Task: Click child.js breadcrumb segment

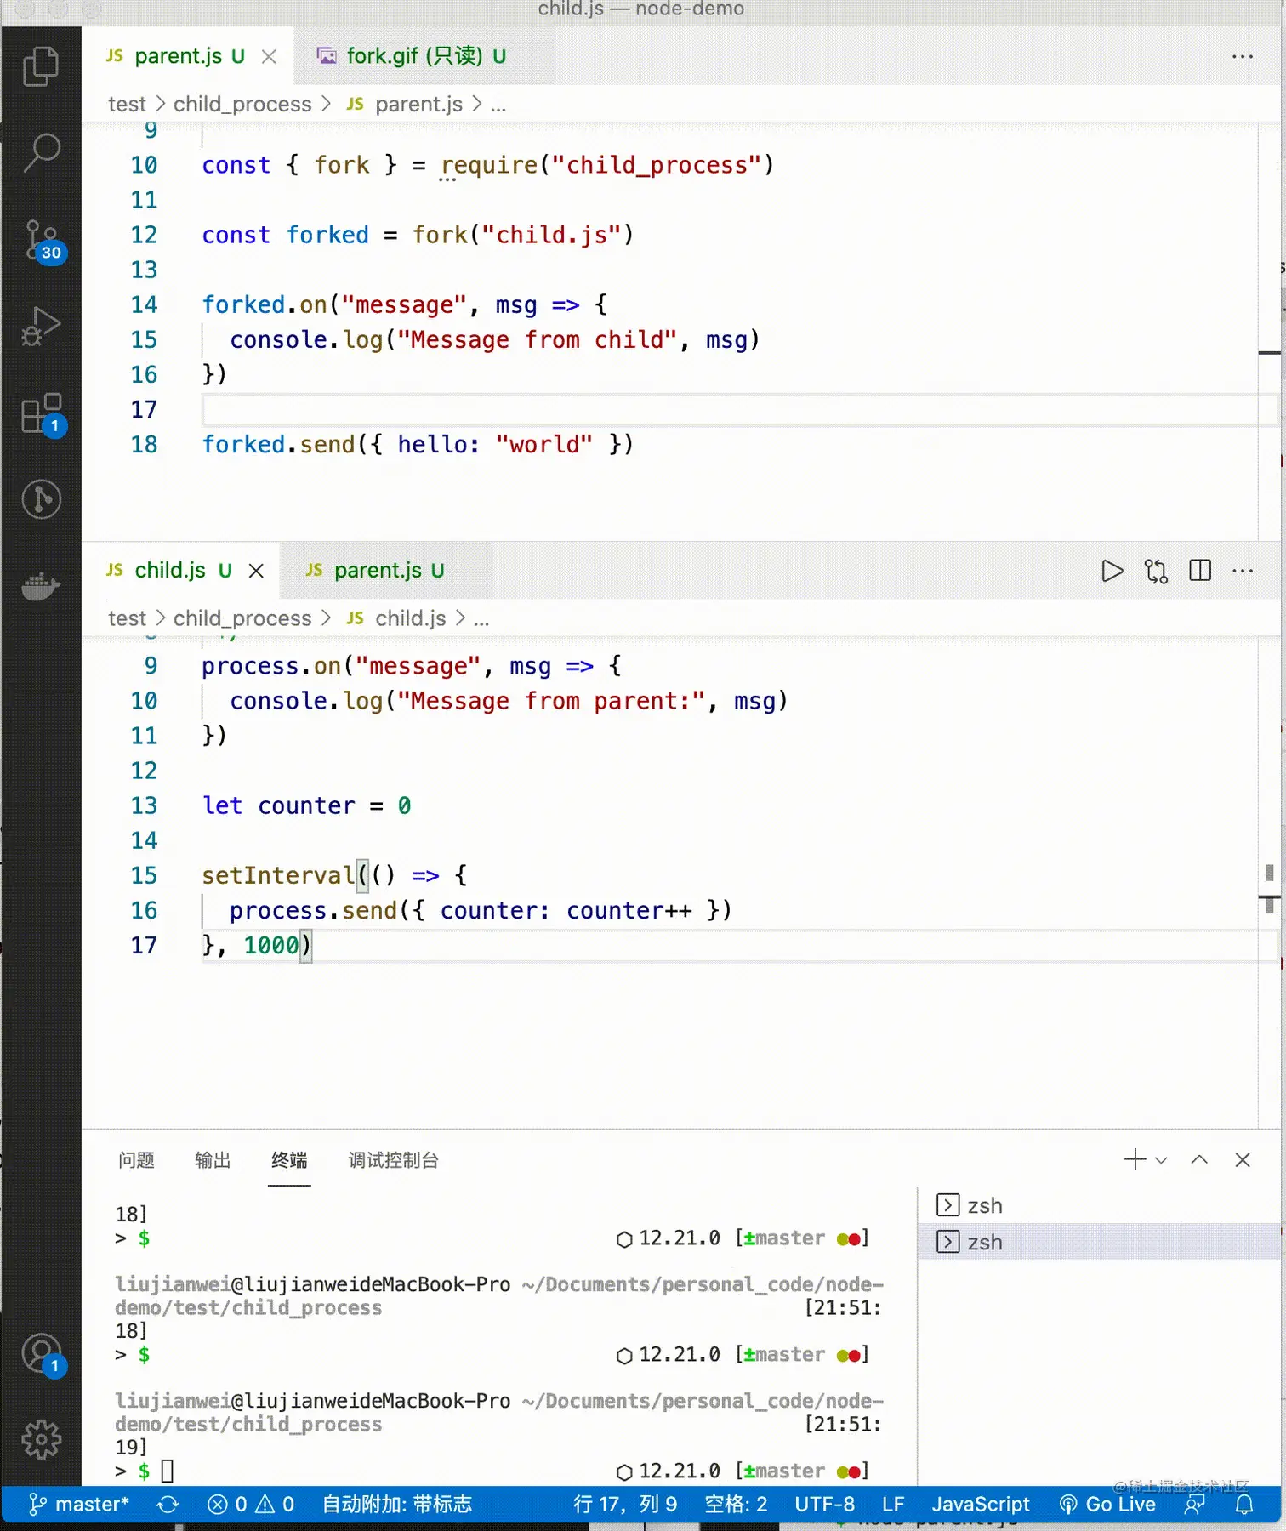Action: (x=396, y=618)
